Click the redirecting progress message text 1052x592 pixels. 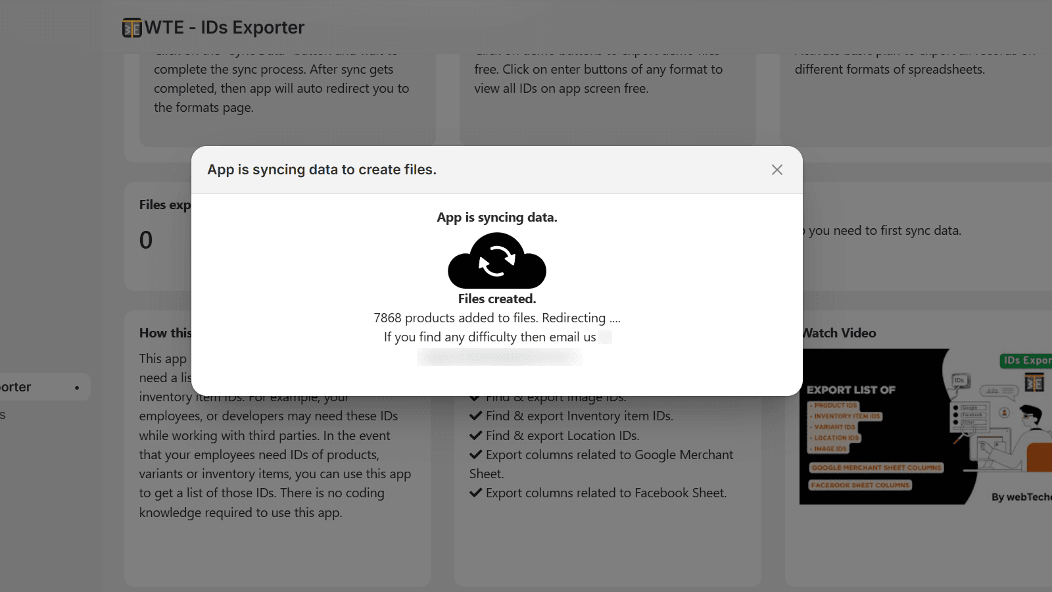[497, 318]
